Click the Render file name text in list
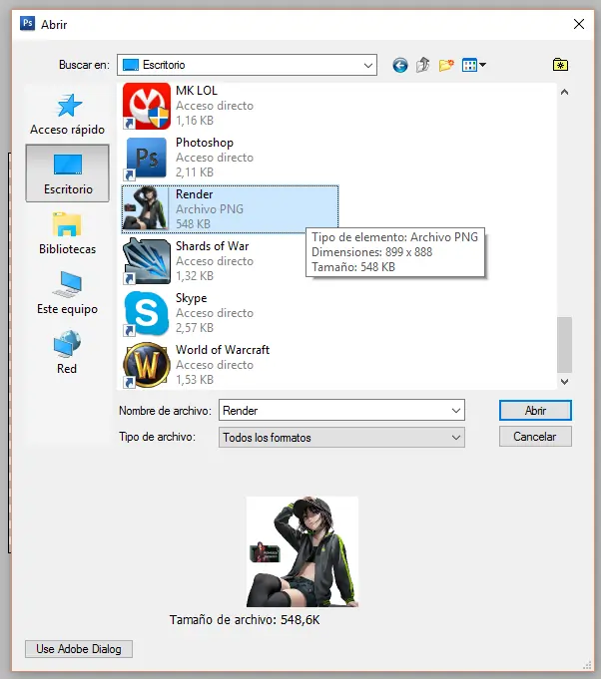 (195, 194)
